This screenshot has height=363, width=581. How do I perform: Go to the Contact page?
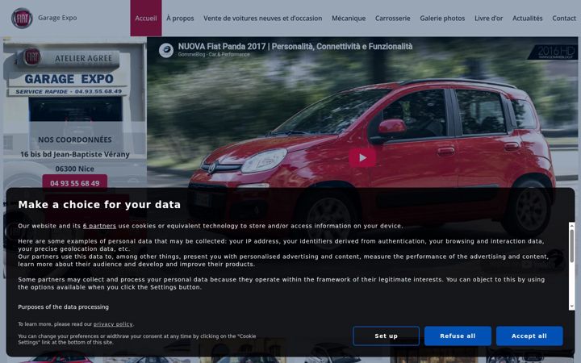pos(564,18)
